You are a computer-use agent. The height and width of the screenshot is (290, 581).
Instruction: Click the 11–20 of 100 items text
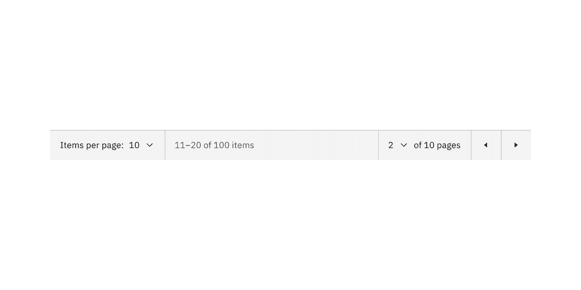(x=214, y=145)
